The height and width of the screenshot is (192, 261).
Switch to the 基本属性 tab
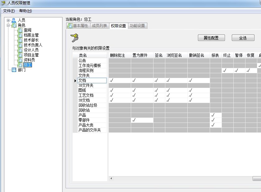tap(78, 26)
